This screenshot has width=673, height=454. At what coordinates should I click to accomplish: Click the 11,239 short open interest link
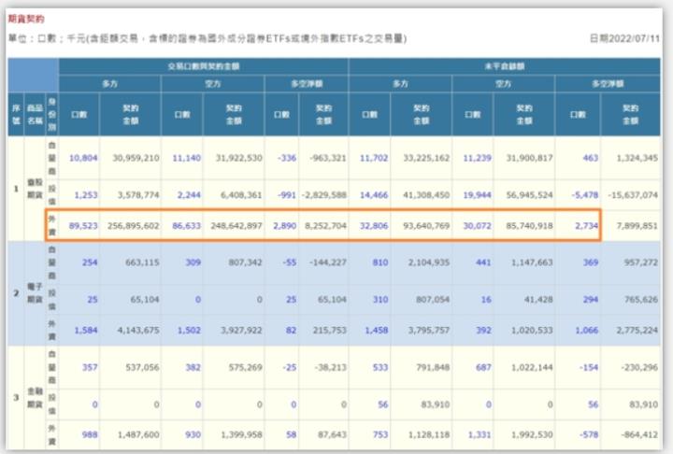[477, 158]
